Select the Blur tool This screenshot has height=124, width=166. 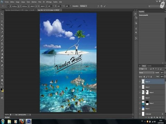point(2,58)
